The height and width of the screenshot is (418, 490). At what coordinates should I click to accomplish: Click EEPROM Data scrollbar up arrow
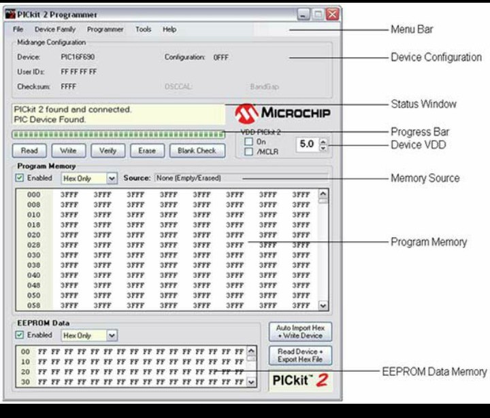(252, 351)
